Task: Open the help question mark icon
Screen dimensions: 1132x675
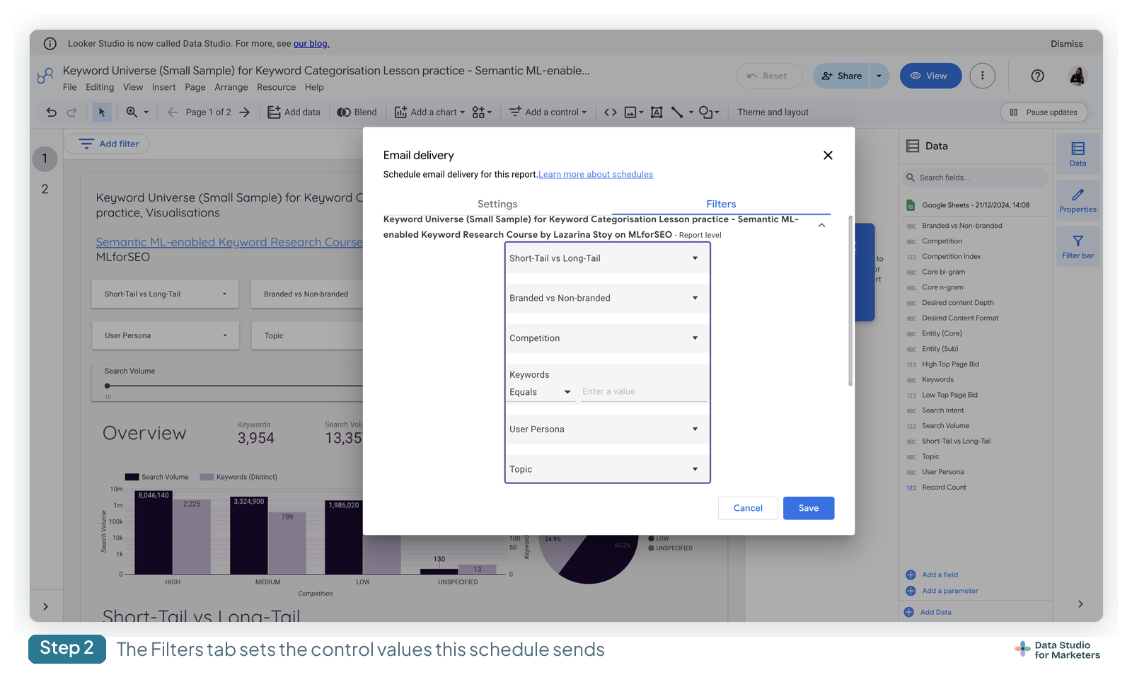Action: [1038, 76]
